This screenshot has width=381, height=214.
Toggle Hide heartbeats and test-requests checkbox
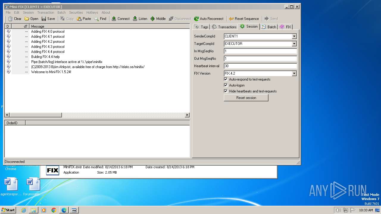tap(226, 91)
